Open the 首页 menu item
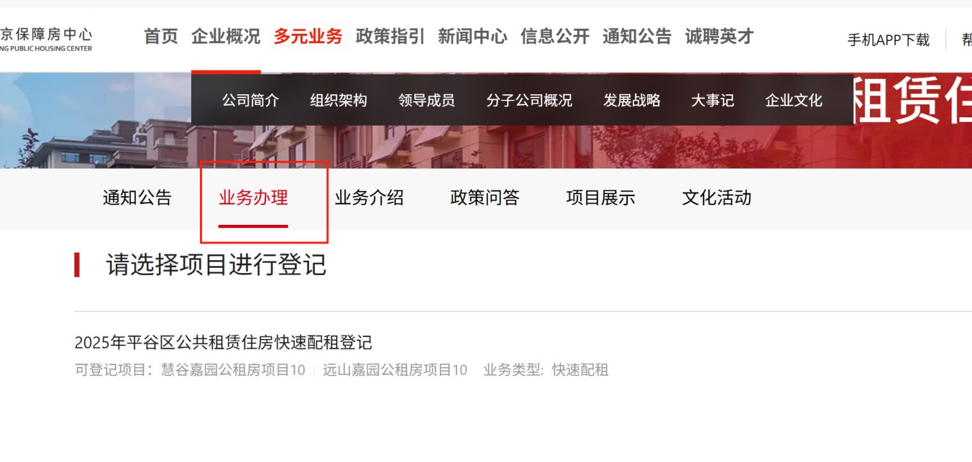The image size is (972, 462). coord(161,37)
